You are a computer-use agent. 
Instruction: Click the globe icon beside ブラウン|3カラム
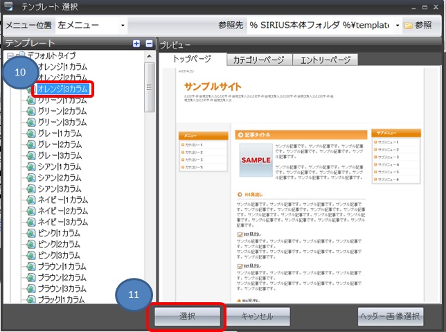(30, 288)
